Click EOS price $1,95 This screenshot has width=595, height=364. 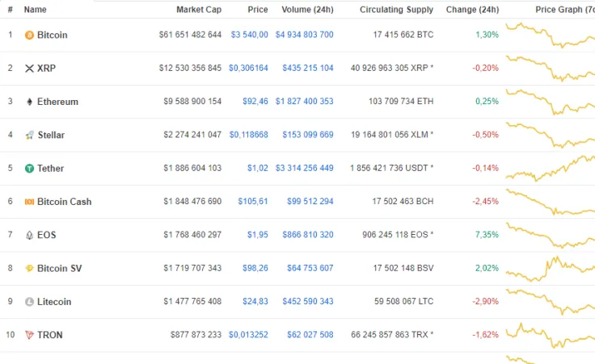258,235
